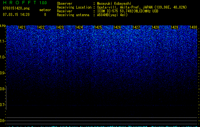Select the time marker 1426
The height and width of the screenshot is (127, 200).
[x=117, y=27]
